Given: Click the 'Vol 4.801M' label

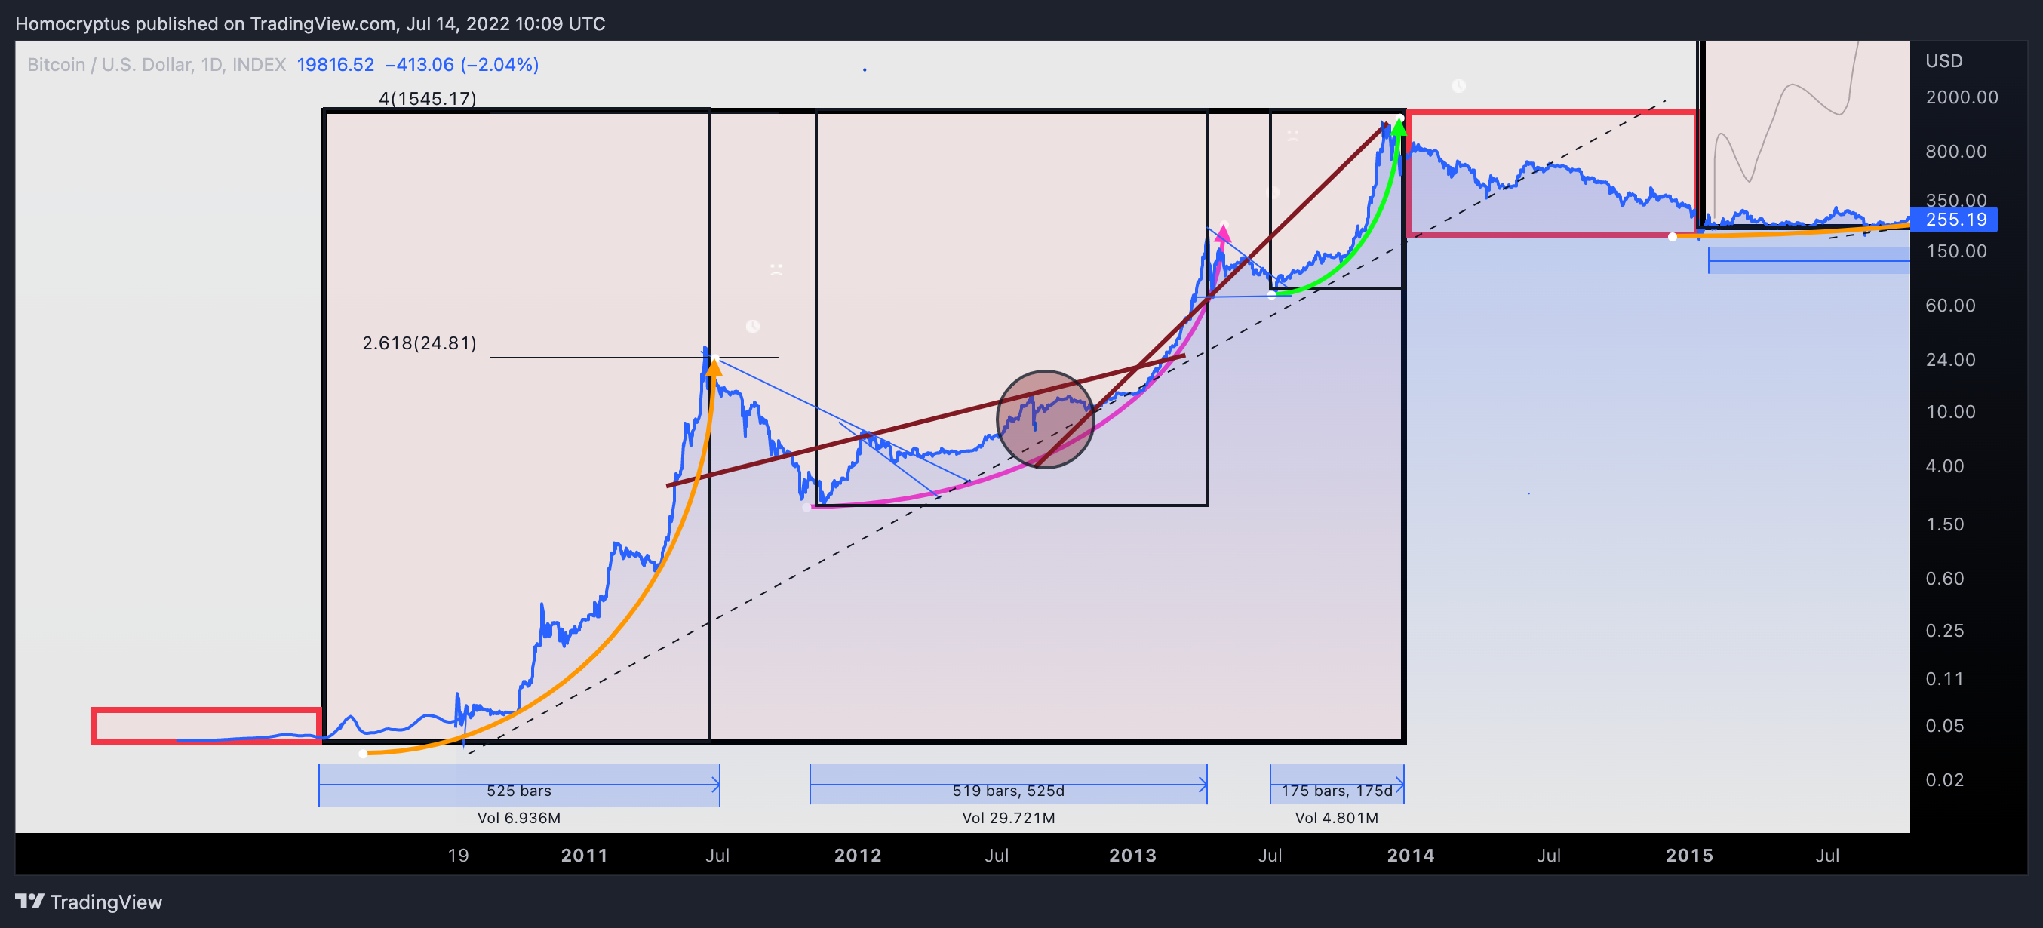Looking at the screenshot, I should coord(1336,818).
